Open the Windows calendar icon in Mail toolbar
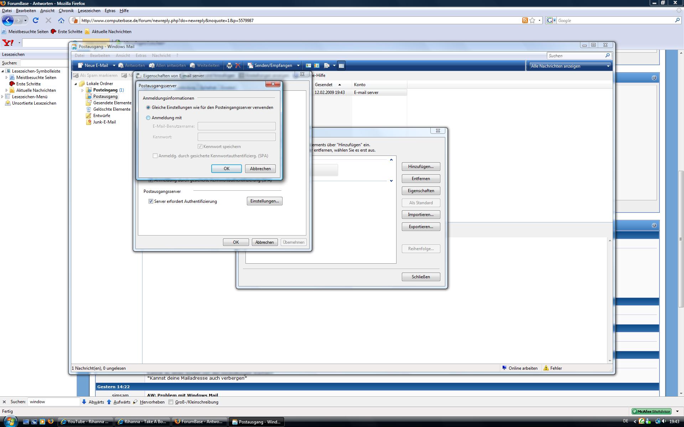This screenshot has height=427, width=684. 317,65
